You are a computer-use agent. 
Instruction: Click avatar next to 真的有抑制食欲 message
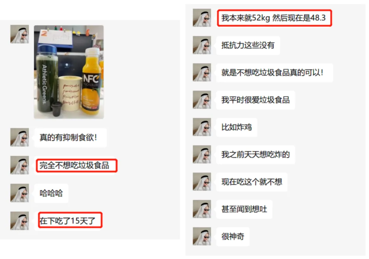tap(19, 137)
